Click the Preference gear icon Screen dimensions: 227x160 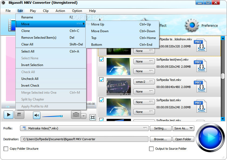point(192,25)
